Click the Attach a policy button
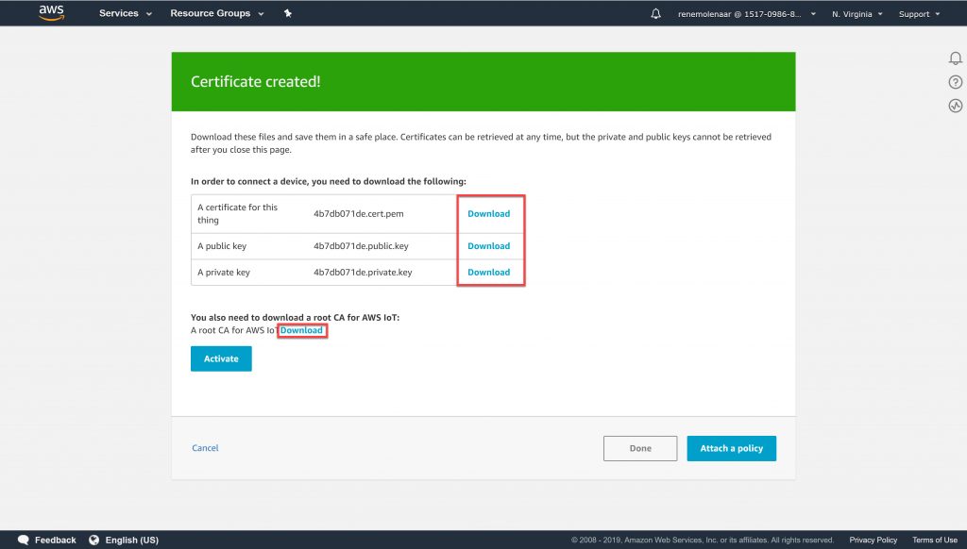 tap(731, 448)
